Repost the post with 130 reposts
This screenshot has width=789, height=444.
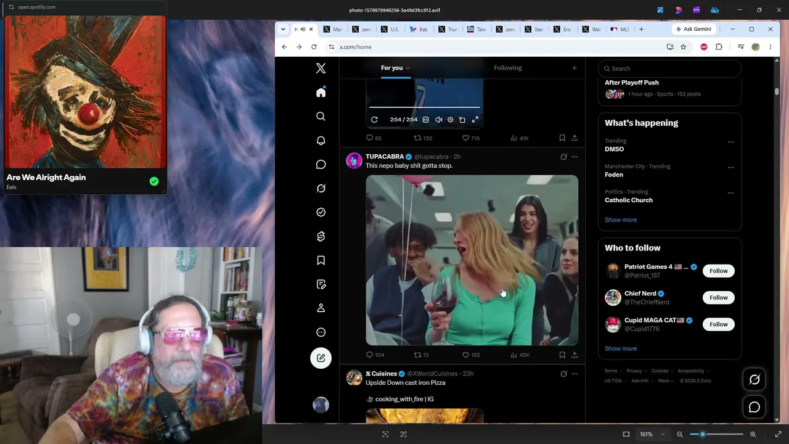(x=422, y=138)
